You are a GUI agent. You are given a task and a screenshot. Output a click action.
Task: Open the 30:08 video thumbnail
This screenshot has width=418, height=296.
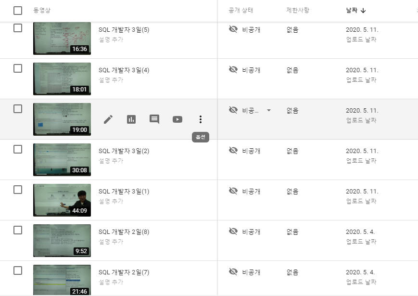tap(62, 160)
